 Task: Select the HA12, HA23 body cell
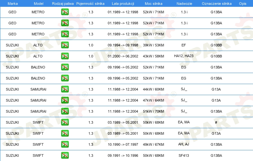[x=183, y=56]
